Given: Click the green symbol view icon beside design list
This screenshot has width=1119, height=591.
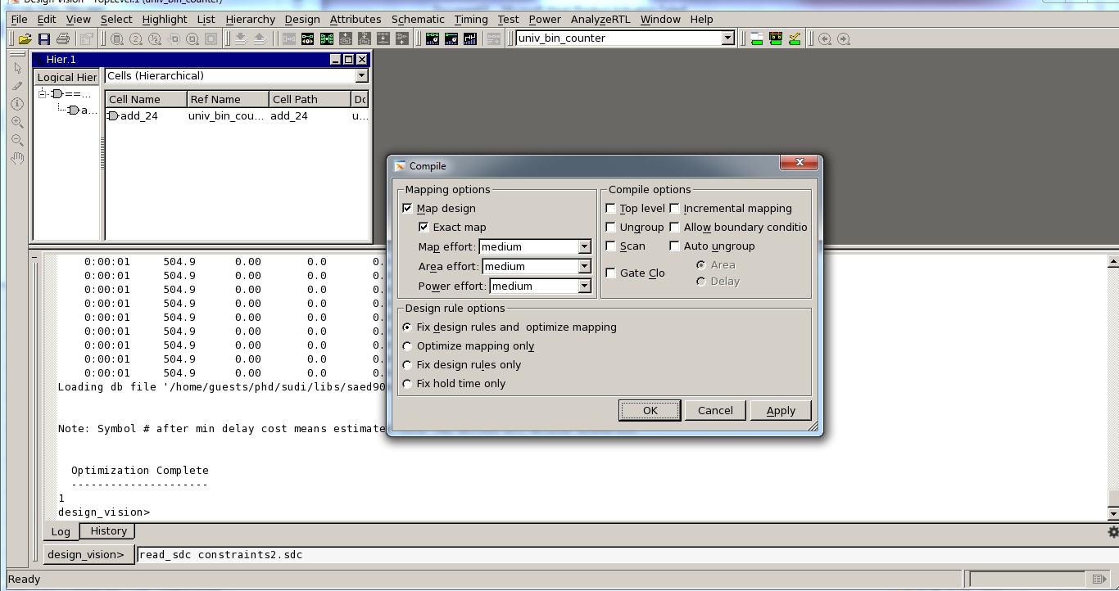Looking at the screenshot, I should (776, 38).
